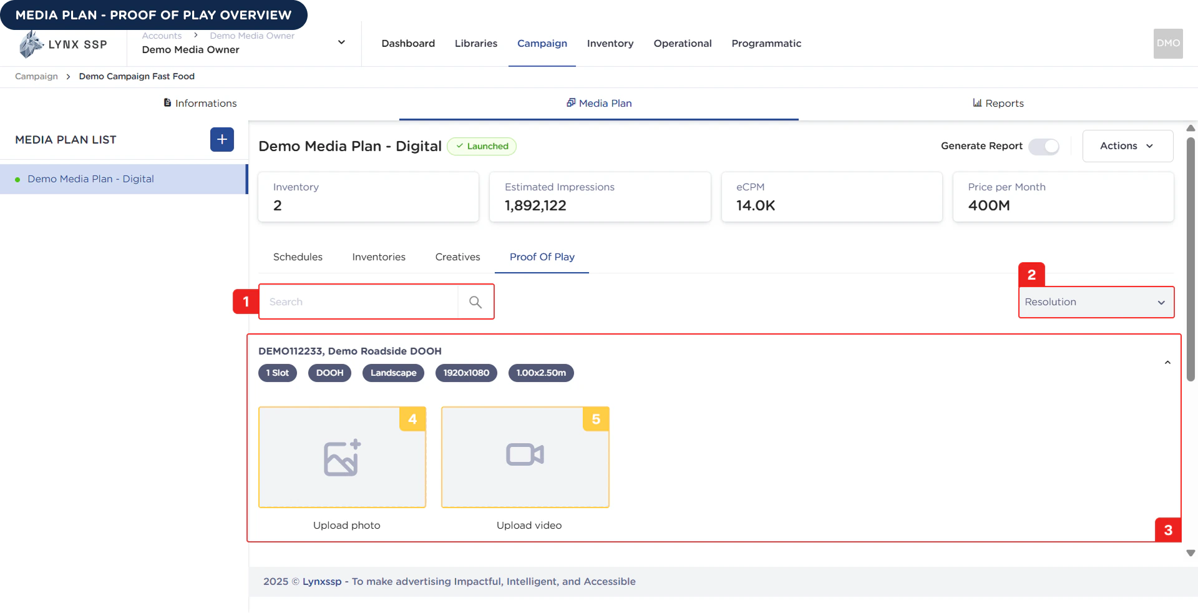The height and width of the screenshot is (613, 1198).
Task: Switch to the Inventories tab
Action: point(379,257)
